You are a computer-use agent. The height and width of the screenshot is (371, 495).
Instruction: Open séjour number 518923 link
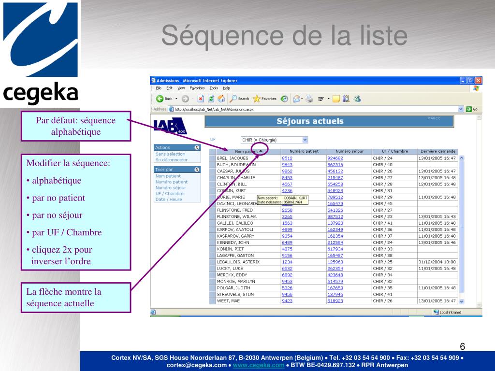[x=335, y=301]
